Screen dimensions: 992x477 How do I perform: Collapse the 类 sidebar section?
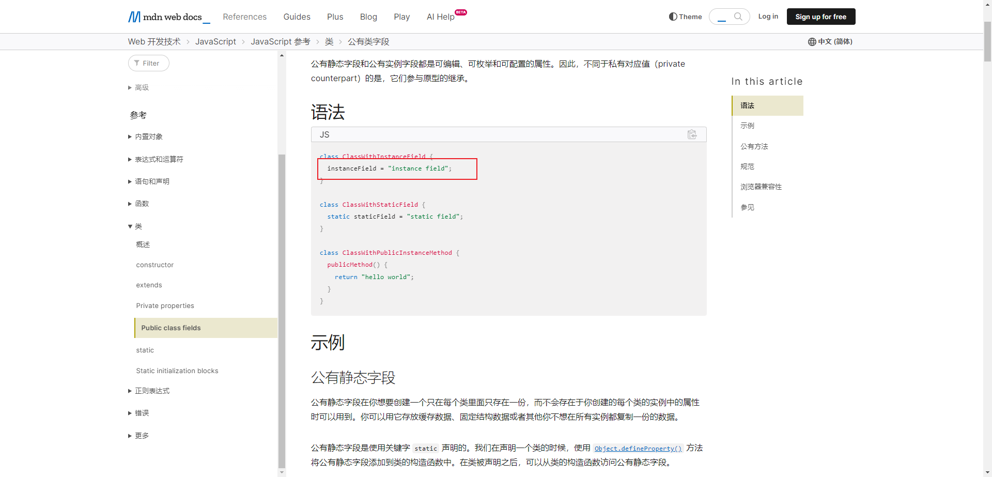[137, 226]
